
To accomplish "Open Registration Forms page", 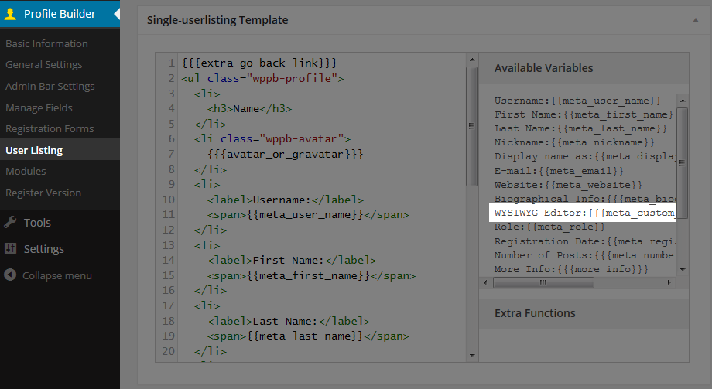I will click(x=50, y=128).
